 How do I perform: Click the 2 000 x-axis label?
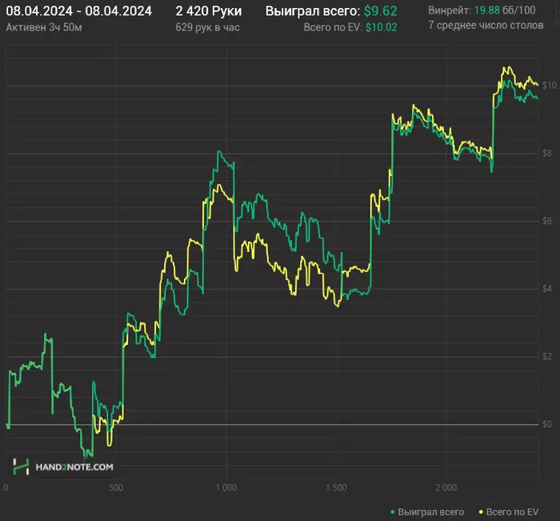pyautogui.click(x=446, y=487)
